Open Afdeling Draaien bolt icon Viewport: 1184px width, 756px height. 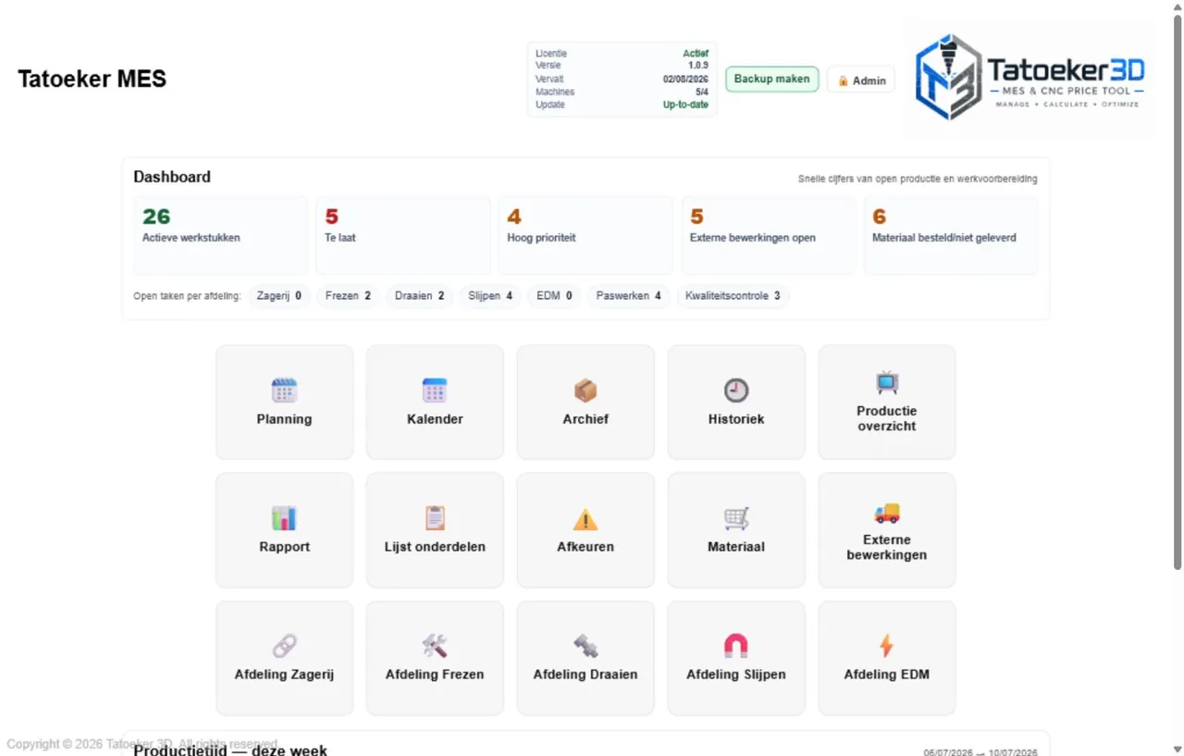[x=586, y=646]
